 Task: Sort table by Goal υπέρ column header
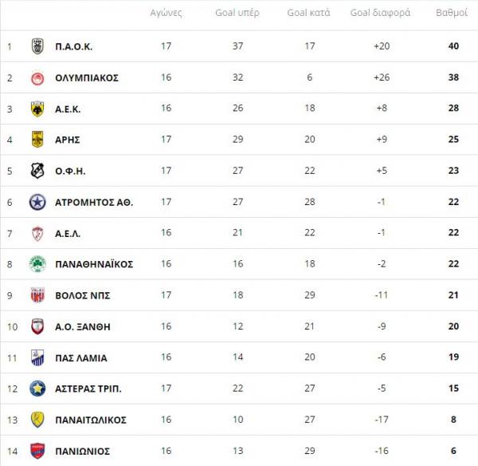tap(237, 14)
